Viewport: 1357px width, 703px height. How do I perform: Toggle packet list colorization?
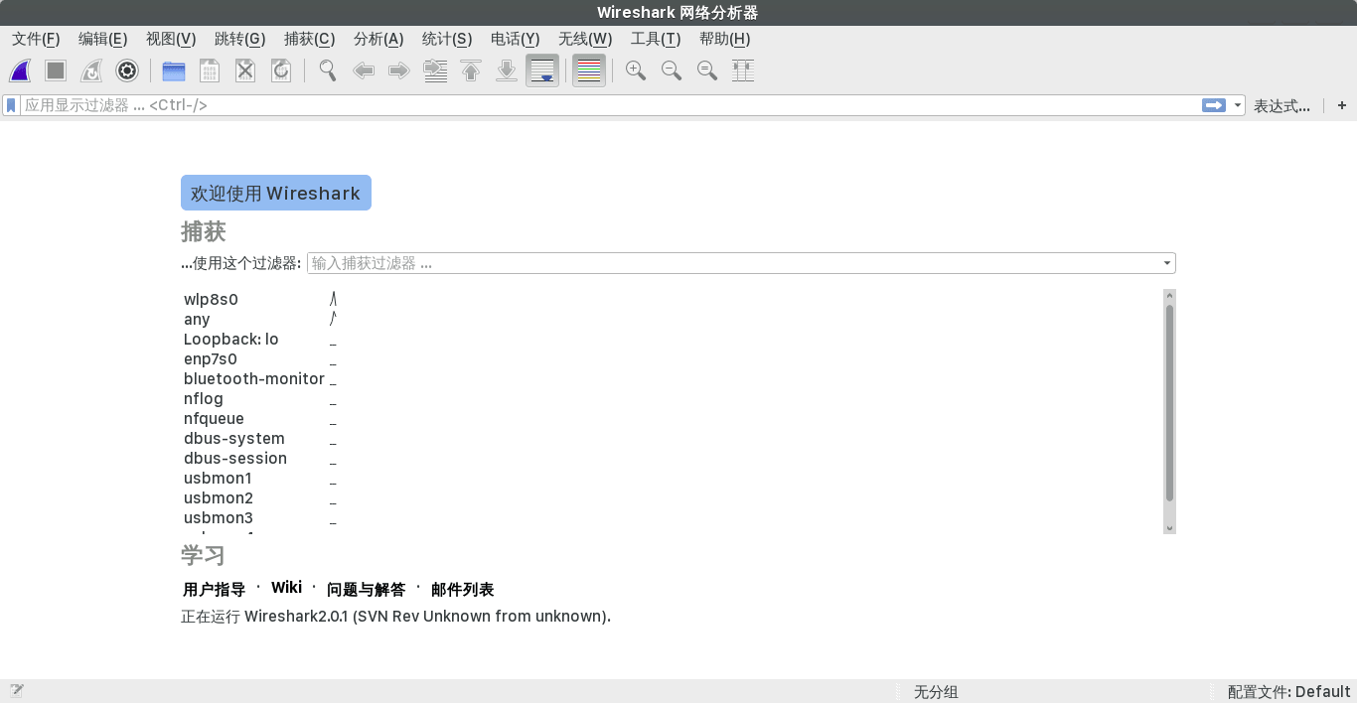click(x=589, y=70)
